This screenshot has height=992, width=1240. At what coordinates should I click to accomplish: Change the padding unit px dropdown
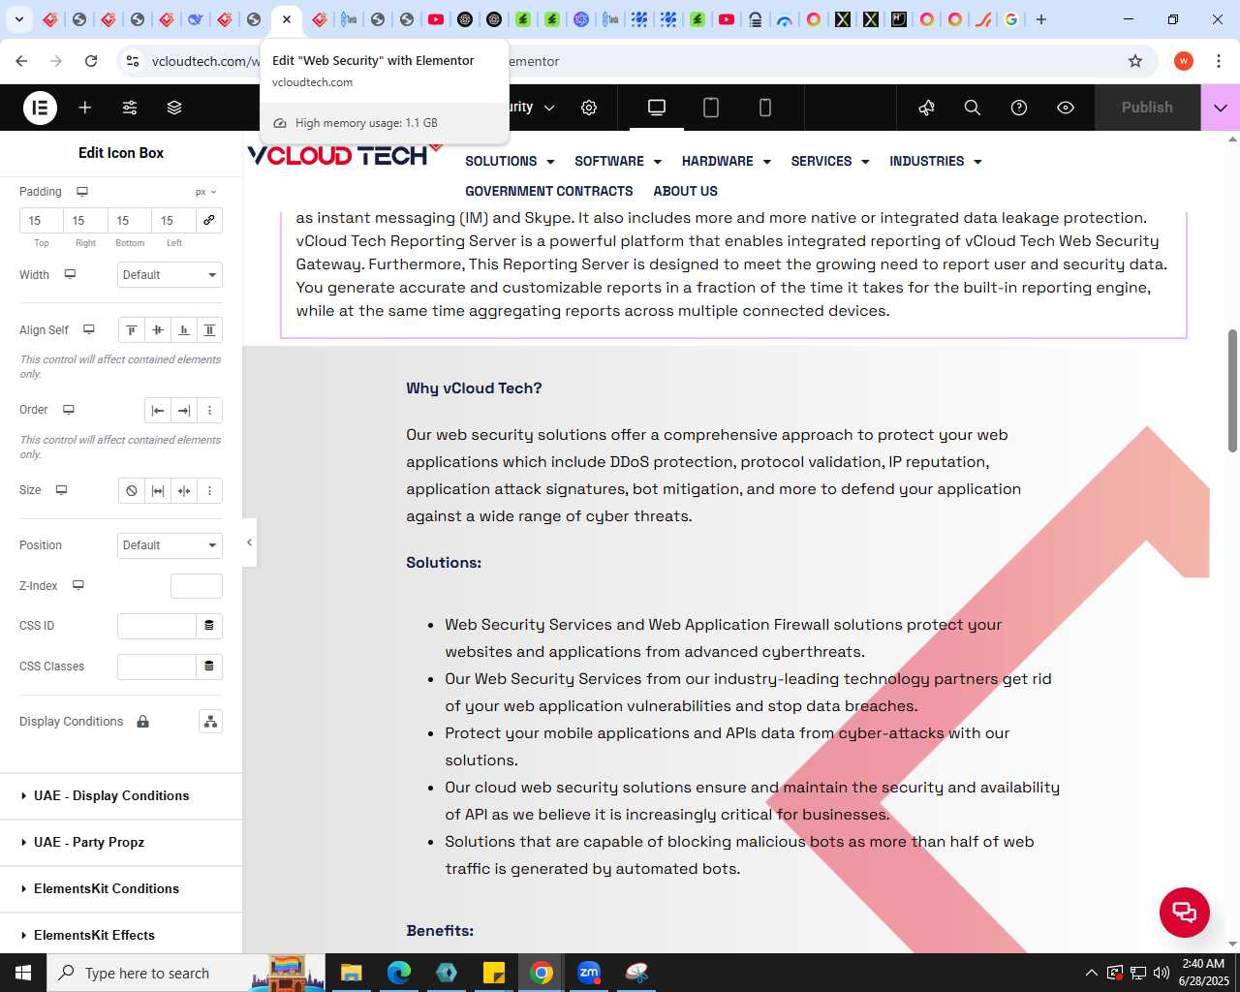(x=206, y=192)
